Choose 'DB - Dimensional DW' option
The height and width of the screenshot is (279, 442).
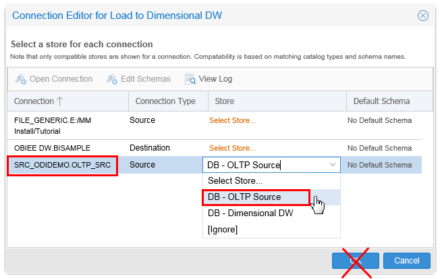tap(250, 213)
